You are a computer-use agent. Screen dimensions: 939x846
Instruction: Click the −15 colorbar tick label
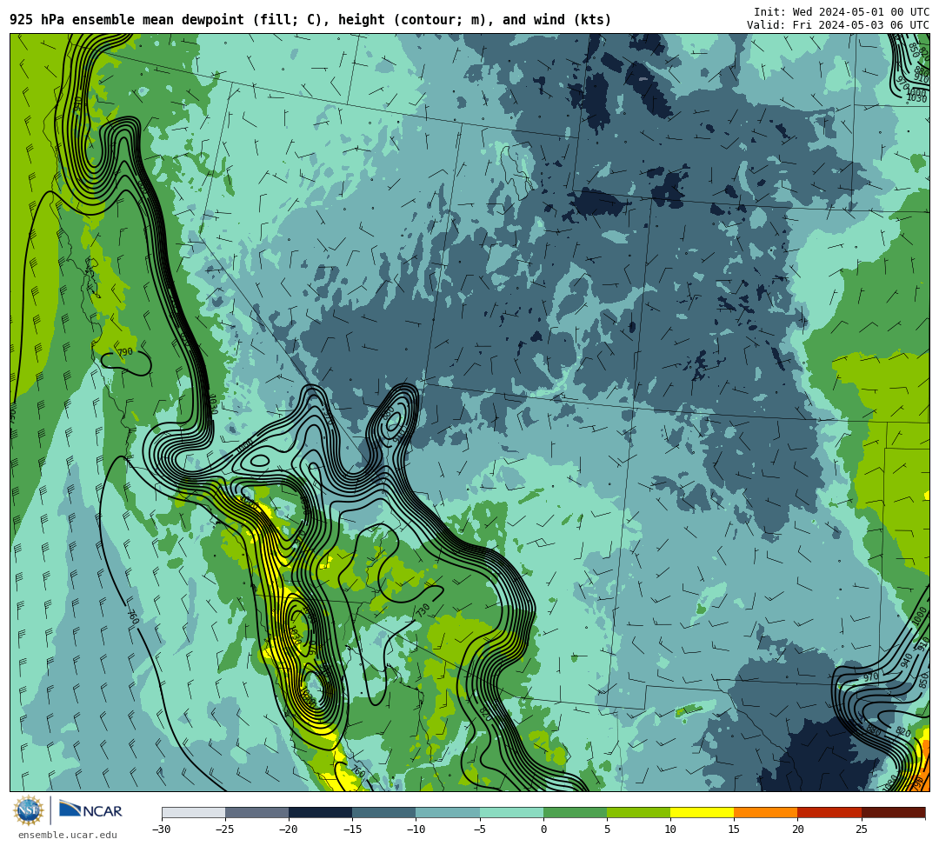352,829
